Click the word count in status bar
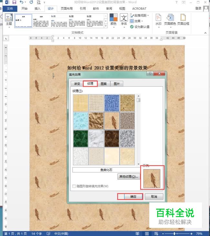The width and height of the screenshot is (210, 236). point(37,234)
